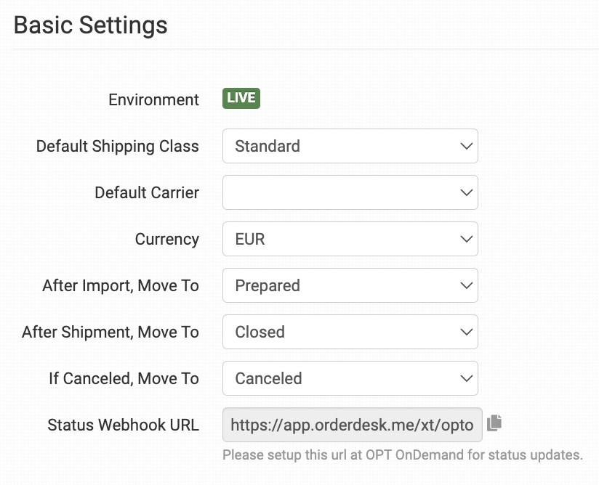
Task: Copy the Status Webhook URL
Action: (x=494, y=423)
